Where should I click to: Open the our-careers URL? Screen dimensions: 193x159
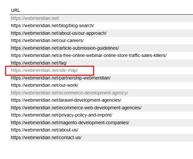pos(47,41)
